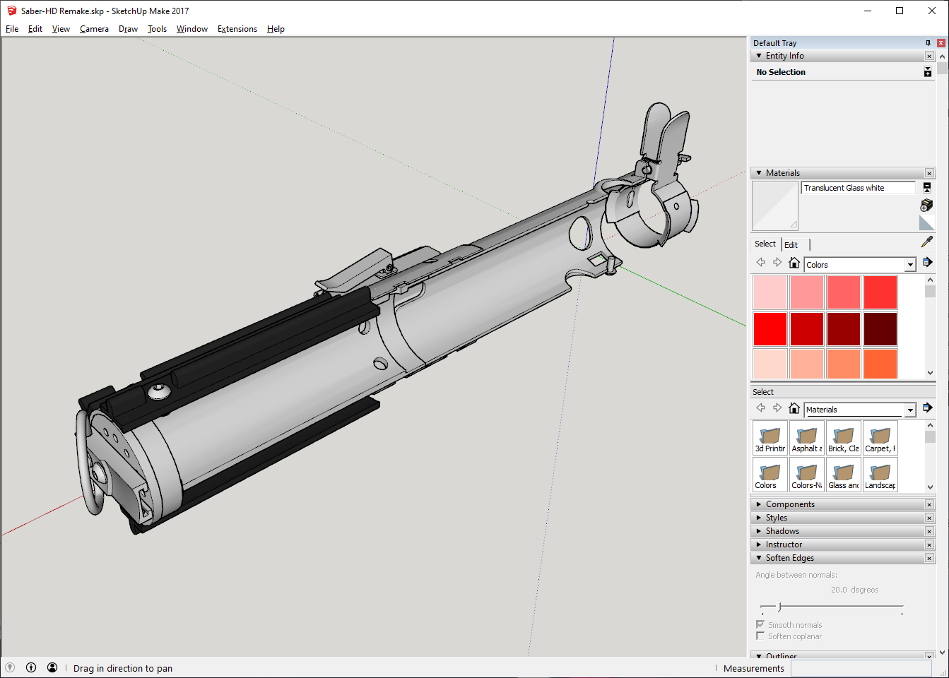Select the lightest pink color swatch
The height and width of the screenshot is (678, 949).
(770, 292)
